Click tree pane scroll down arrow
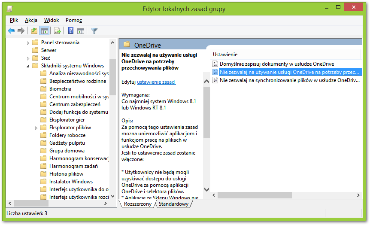Image resolution: width=370 pixels, height=225 pixels. [x=112, y=196]
